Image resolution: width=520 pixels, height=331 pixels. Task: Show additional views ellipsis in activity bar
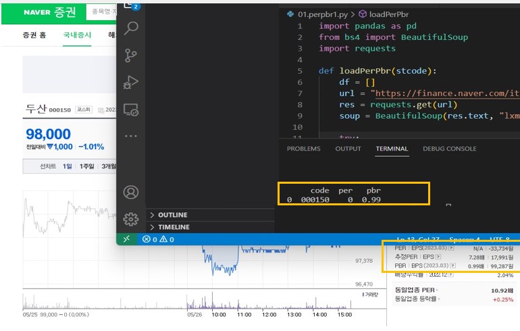tap(130, 136)
